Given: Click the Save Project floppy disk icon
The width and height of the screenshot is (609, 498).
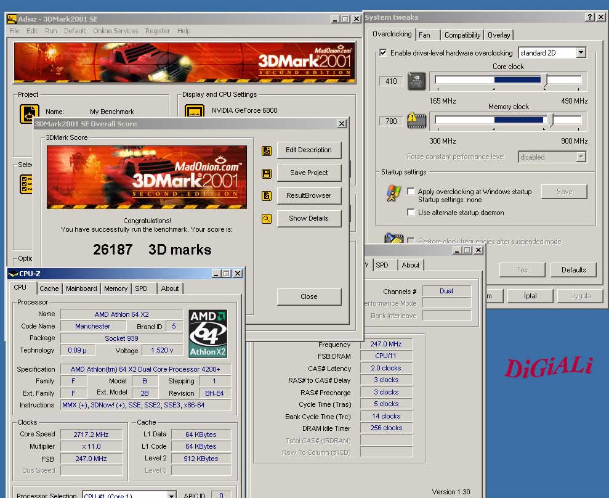Looking at the screenshot, I should [x=267, y=173].
